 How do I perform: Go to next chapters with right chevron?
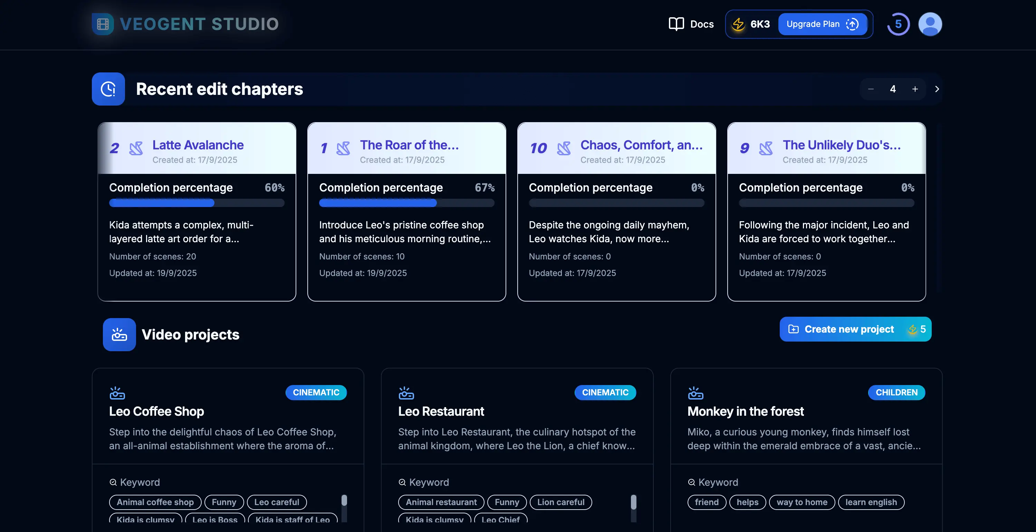pos(937,89)
